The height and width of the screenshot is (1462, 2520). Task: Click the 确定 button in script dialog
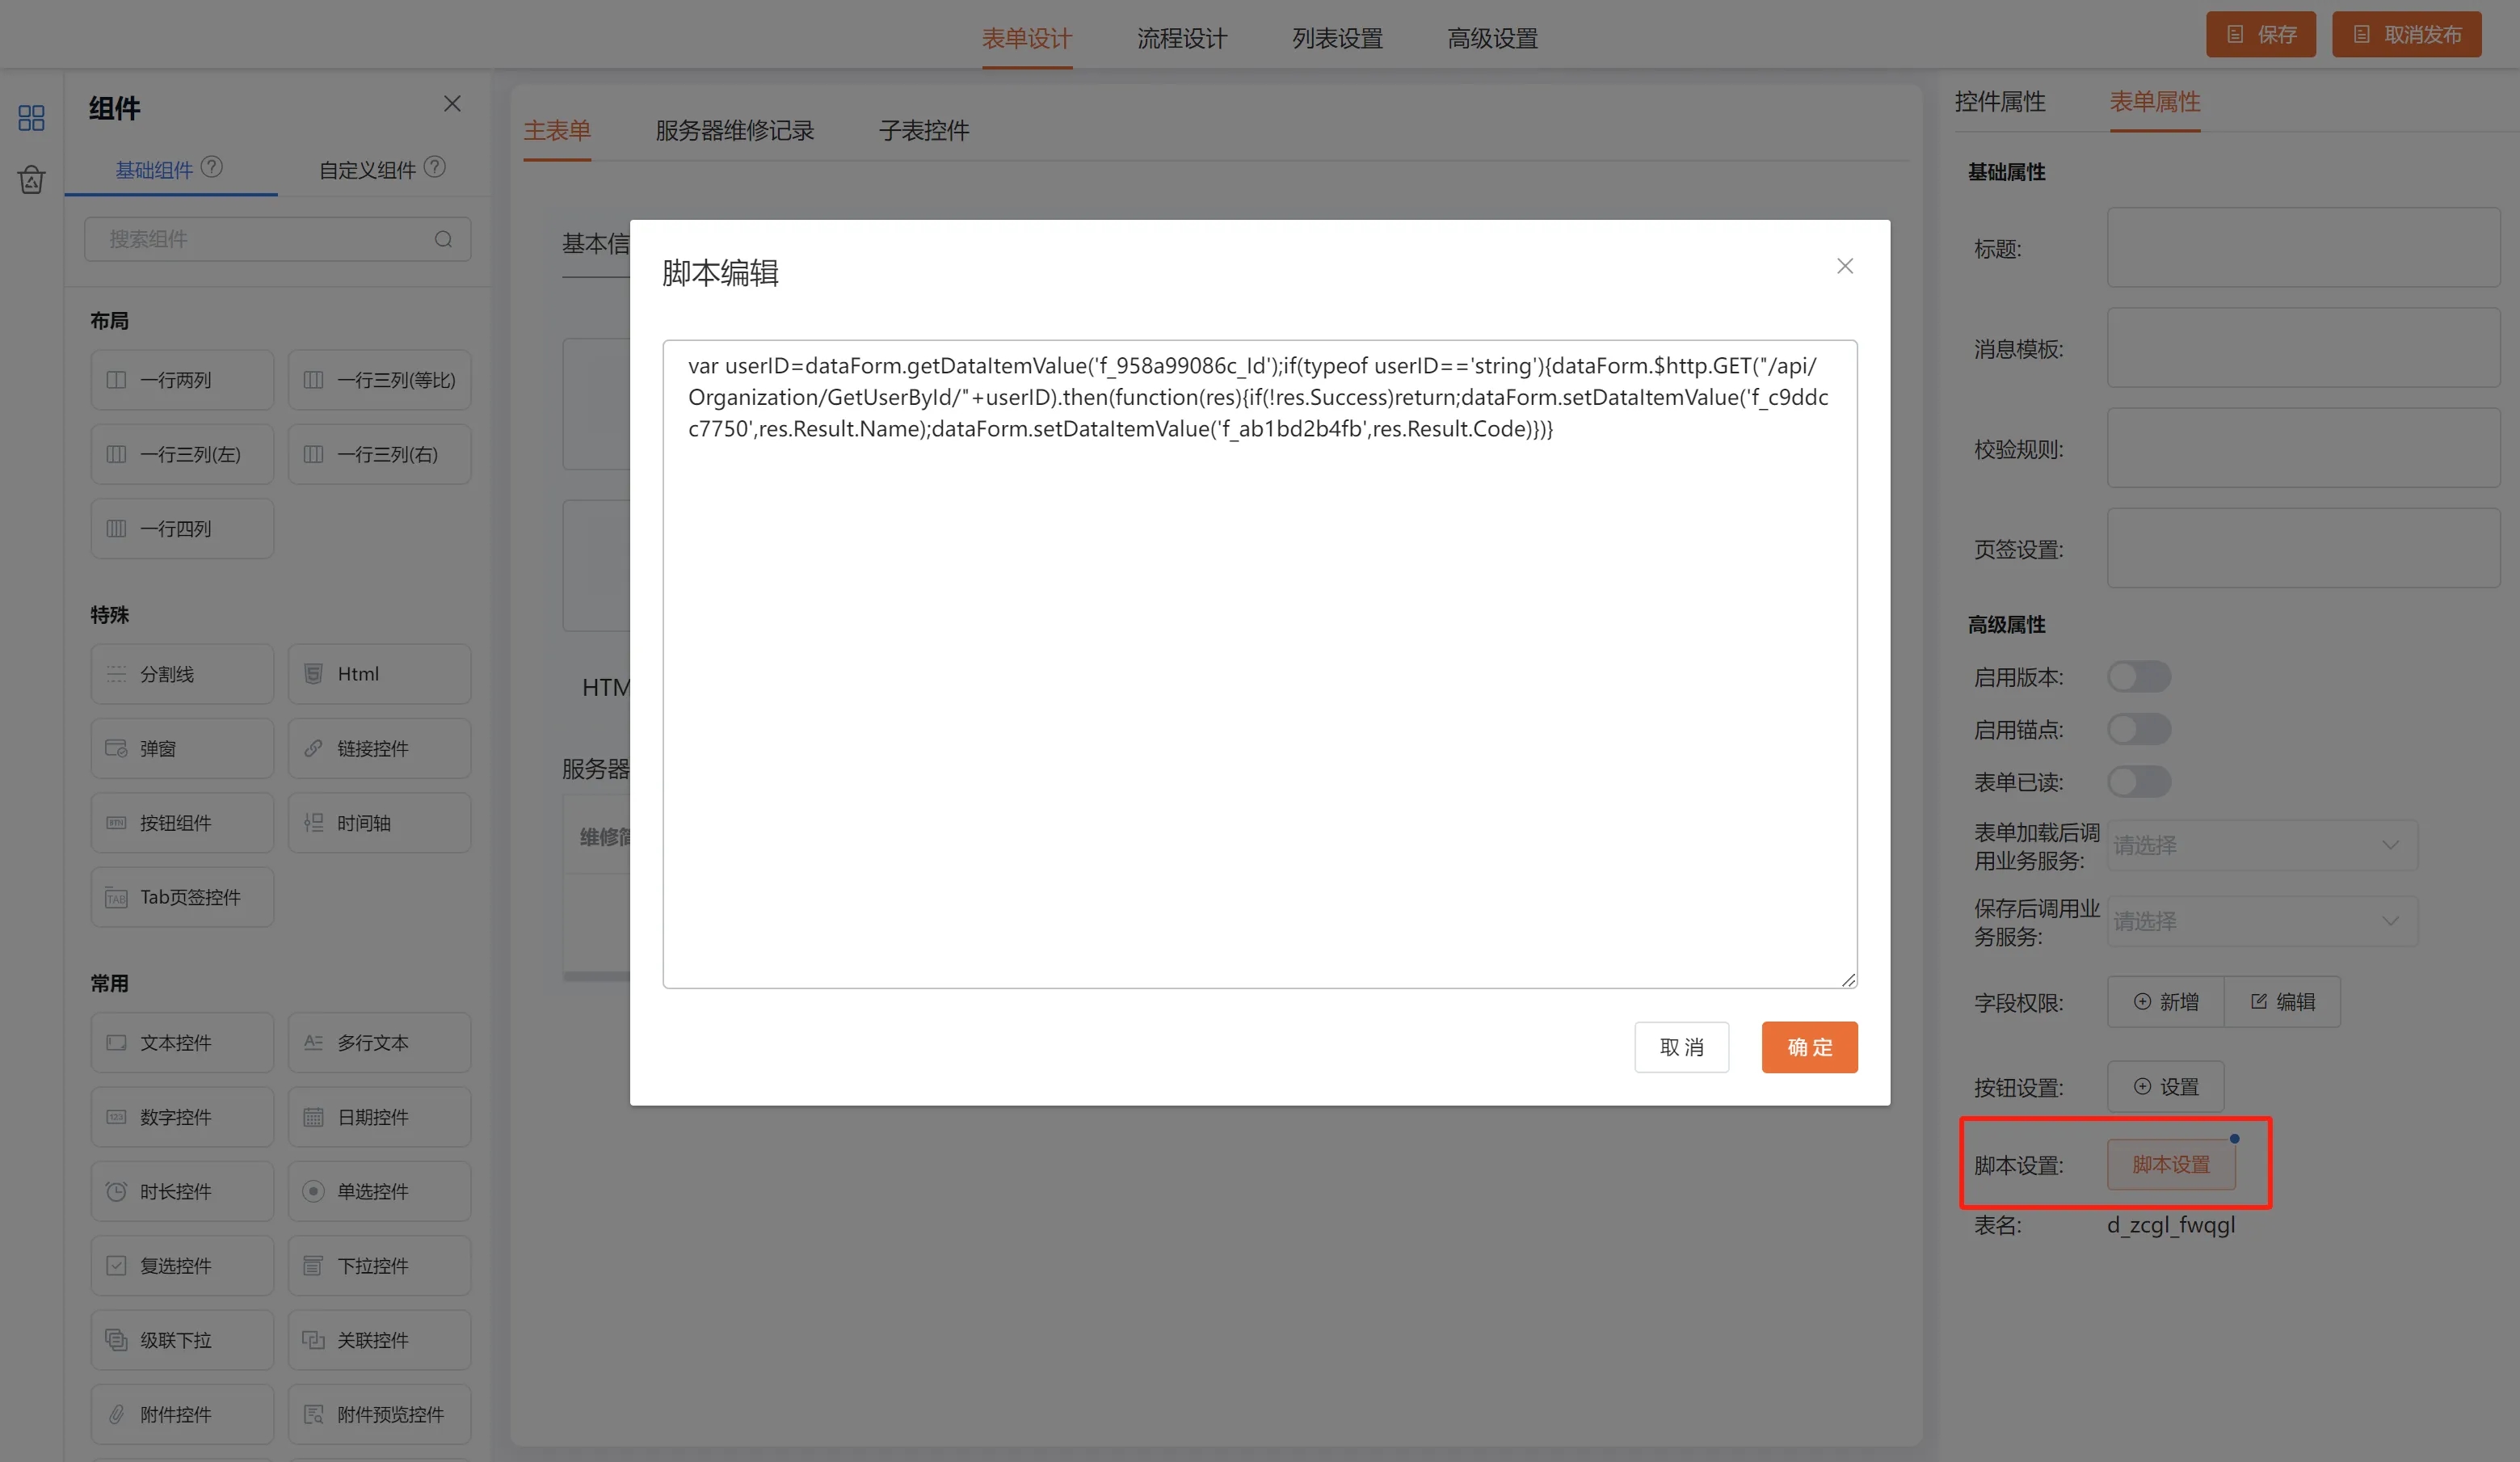tap(1809, 1047)
